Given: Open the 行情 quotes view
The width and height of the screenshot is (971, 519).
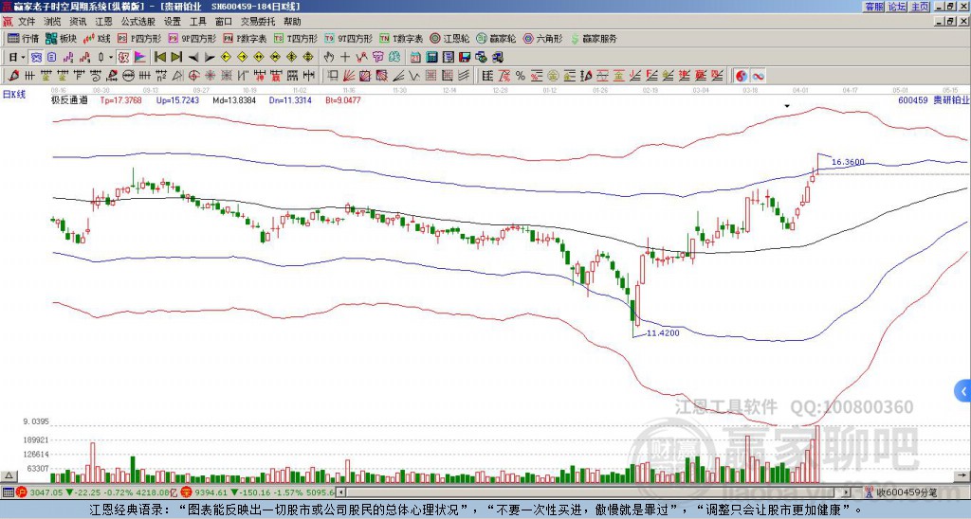Looking at the screenshot, I should click(24, 38).
